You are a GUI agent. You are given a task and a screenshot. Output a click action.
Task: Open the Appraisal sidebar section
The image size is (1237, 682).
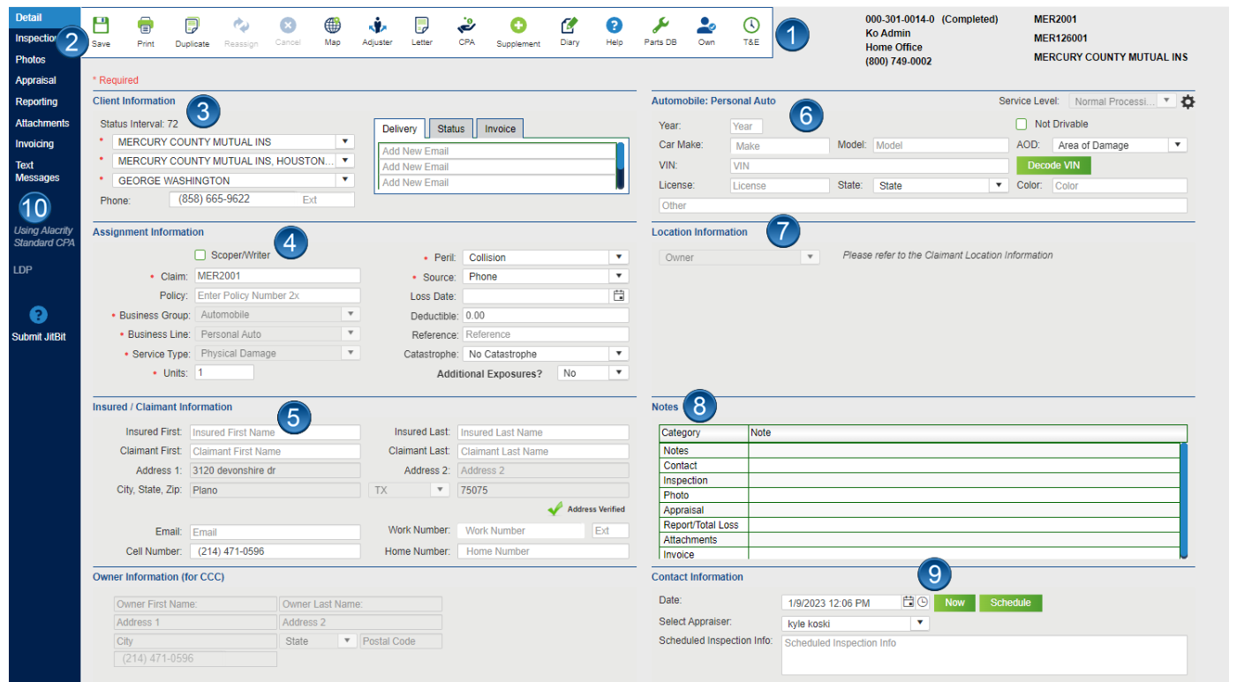35,80
